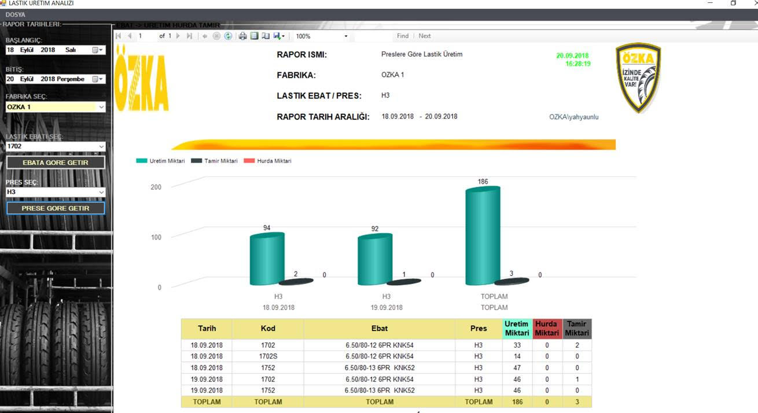Click the Tamir Miktari legend swatch
The image size is (758, 413).
tap(196, 161)
